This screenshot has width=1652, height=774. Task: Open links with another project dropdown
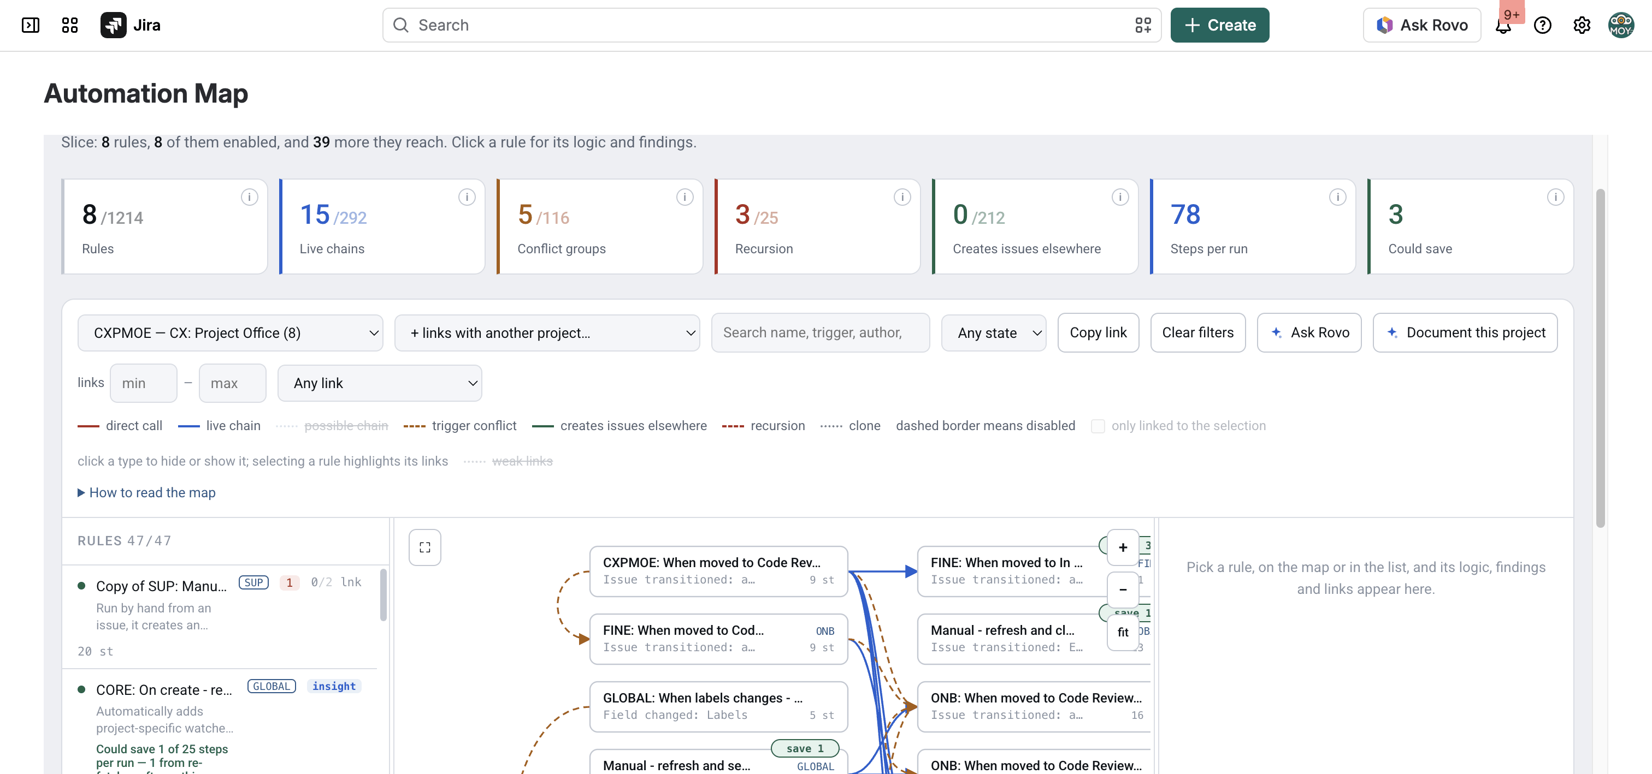pyautogui.click(x=547, y=332)
